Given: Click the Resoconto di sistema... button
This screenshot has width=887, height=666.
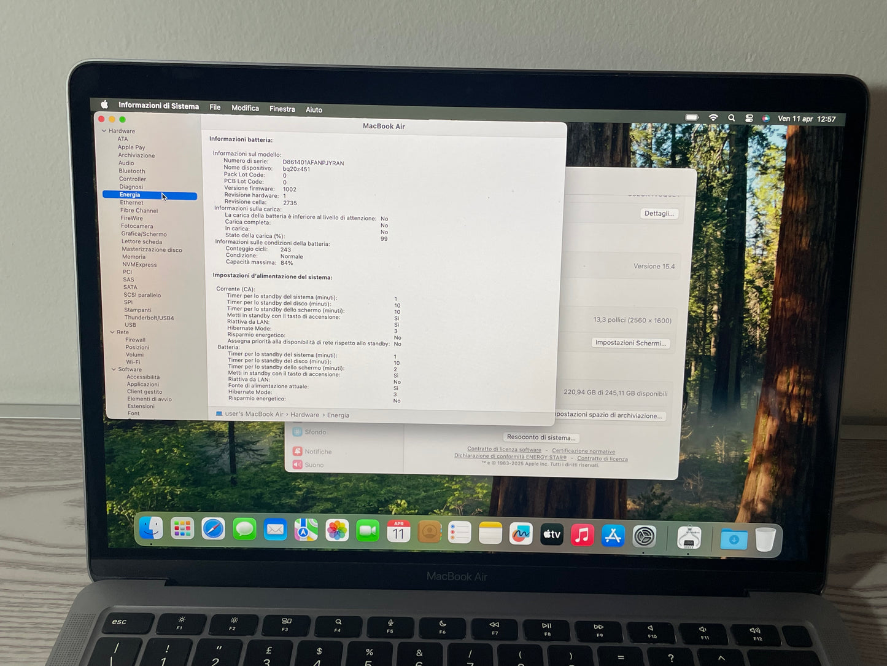Looking at the screenshot, I should coord(541,437).
